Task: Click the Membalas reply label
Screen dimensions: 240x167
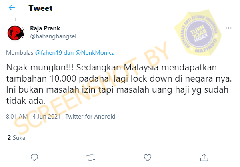Action: [20, 53]
